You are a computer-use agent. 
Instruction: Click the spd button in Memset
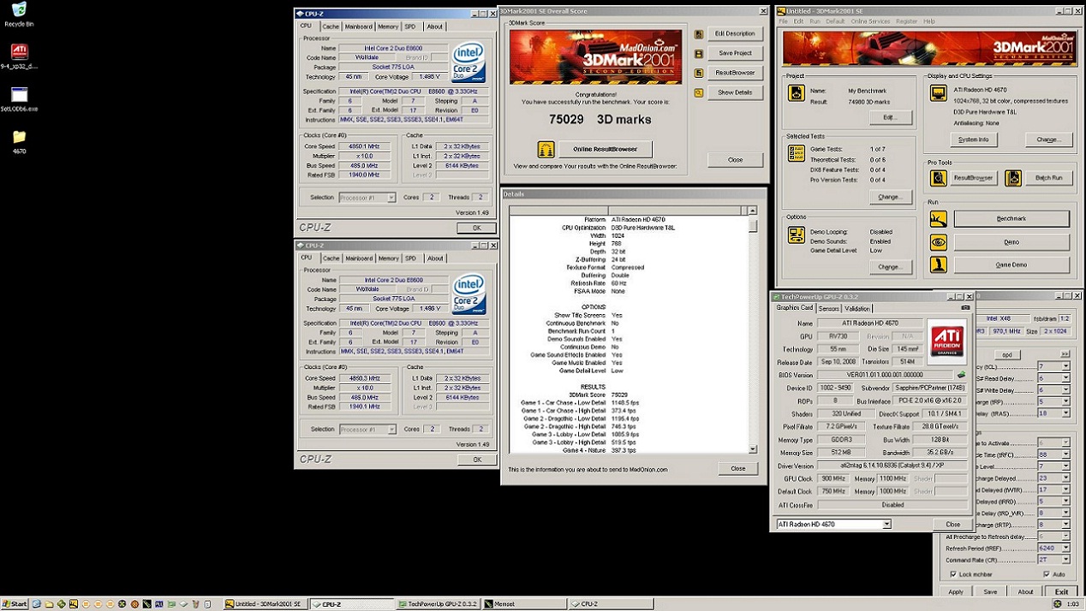pos(1007,354)
